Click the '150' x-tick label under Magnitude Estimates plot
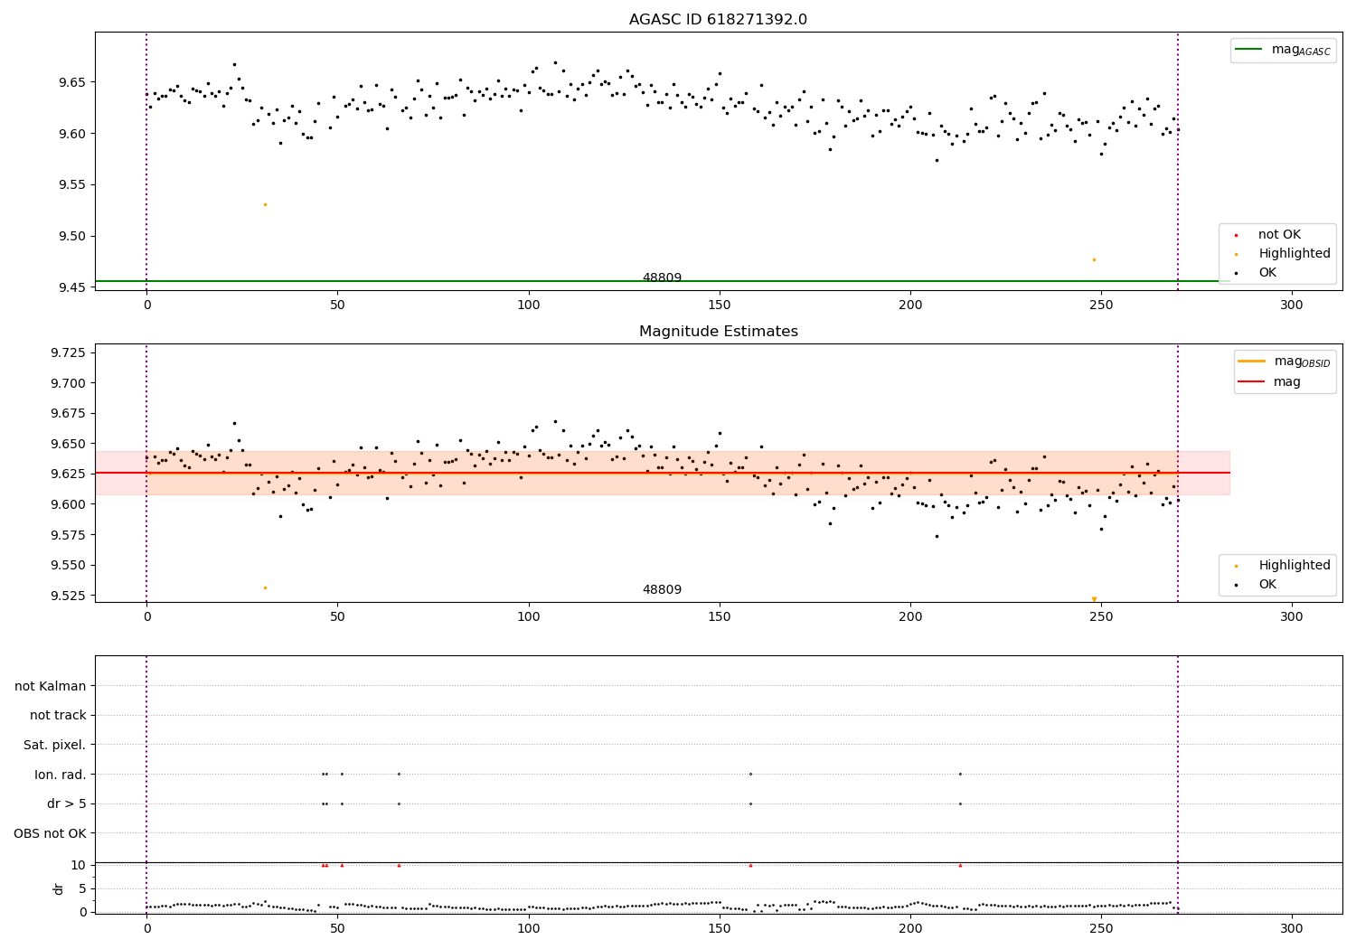Viewport: 1356px width, 949px height. [x=720, y=617]
